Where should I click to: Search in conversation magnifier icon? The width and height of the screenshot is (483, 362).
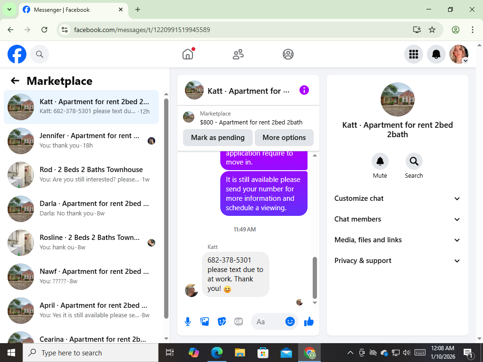pyautogui.click(x=414, y=161)
